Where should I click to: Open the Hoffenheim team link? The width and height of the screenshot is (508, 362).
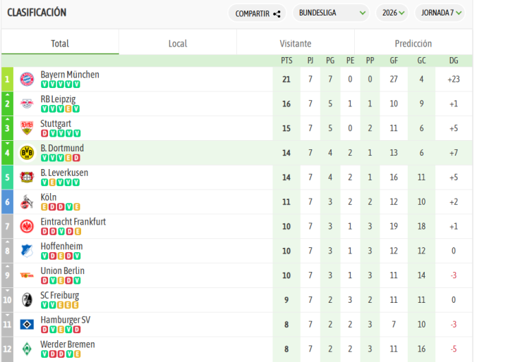(x=61, y=246)
